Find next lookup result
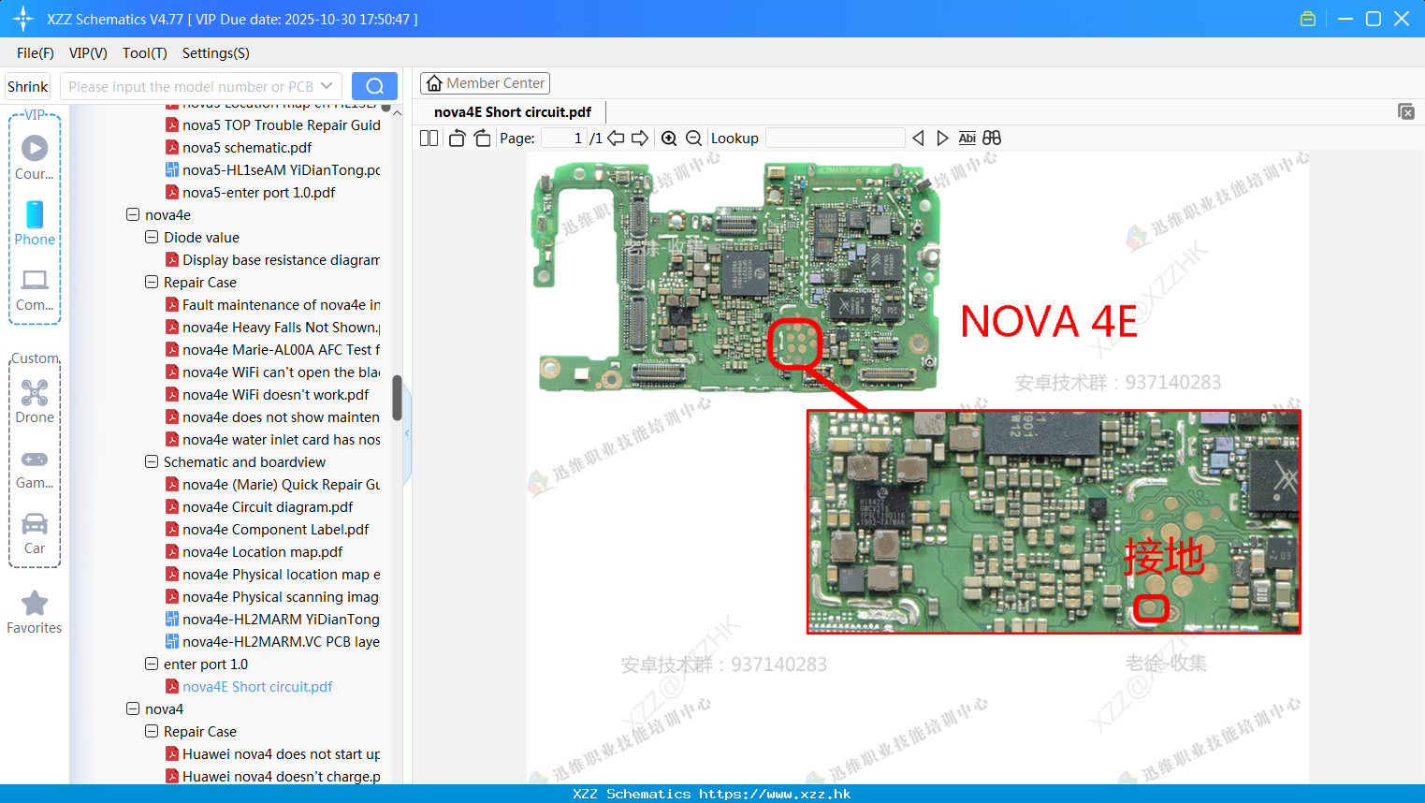Image resolution: width=1425 pixels, height=803 pixels. tap(942, 139)
